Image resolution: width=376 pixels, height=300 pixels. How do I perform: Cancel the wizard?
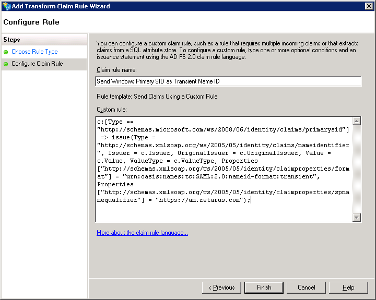[307, 287]
